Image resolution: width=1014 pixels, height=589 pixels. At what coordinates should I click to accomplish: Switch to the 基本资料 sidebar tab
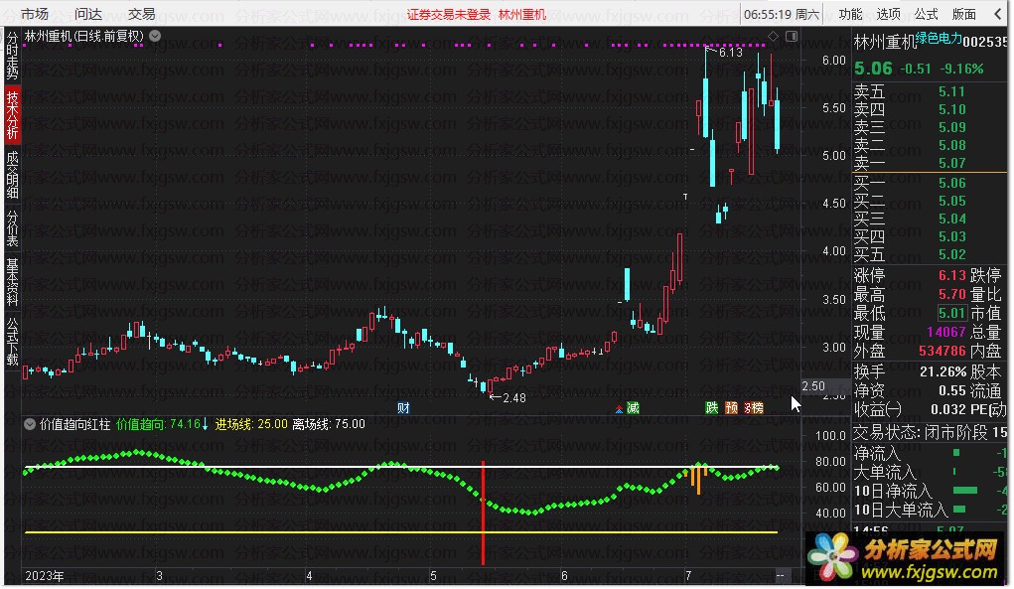click(x=12, y=281)
